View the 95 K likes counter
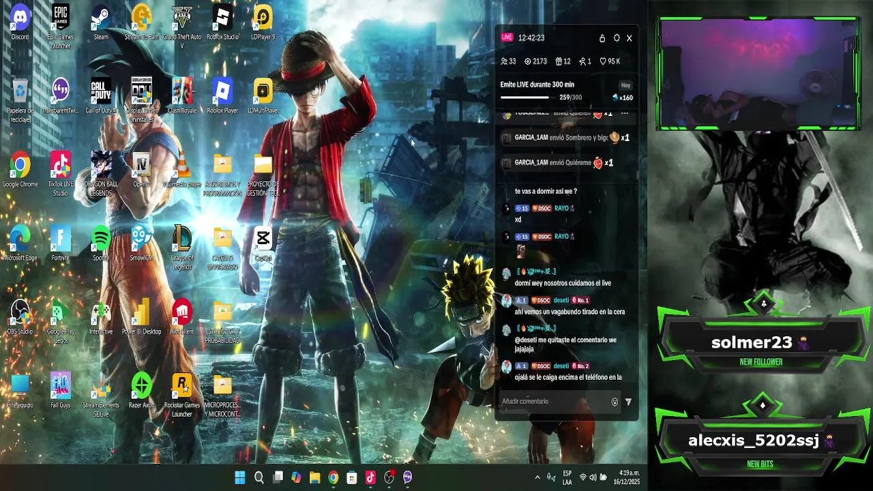Image resolution: width=873 pixels, height=491 pixels. coord(610,61)
